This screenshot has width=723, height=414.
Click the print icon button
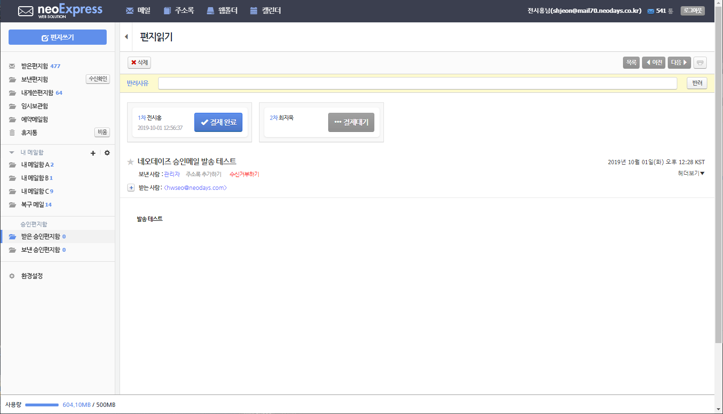(x=700, y=62)
